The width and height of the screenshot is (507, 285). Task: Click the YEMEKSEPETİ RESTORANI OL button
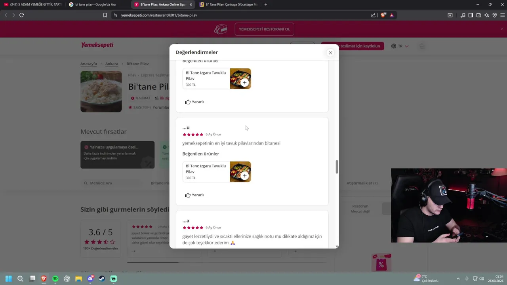click(x=264, y=29)
